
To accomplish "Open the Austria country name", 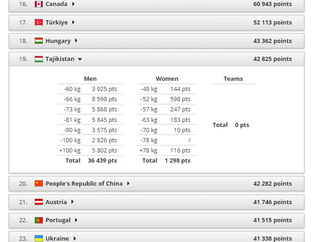I will 56,202.
